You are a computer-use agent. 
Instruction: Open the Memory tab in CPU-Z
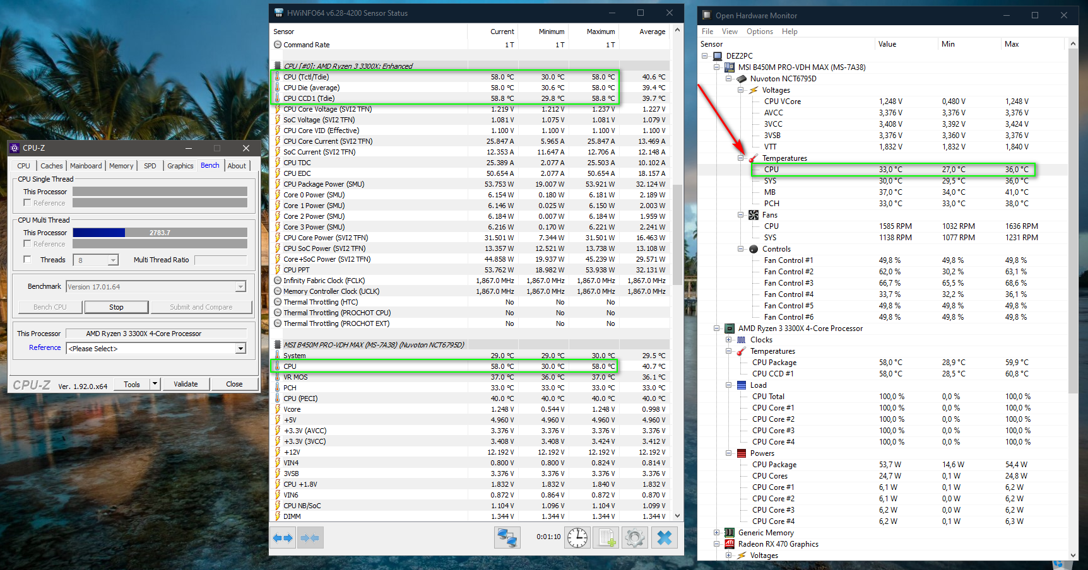(x=121, y=166)
